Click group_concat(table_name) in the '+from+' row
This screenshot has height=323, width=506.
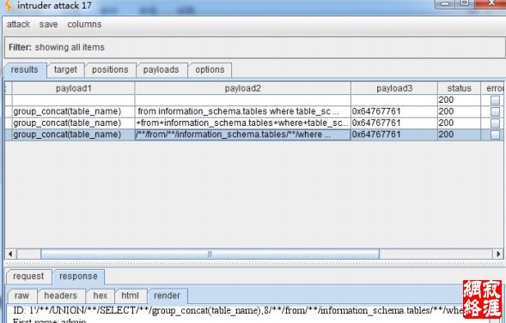click(74, 123)
